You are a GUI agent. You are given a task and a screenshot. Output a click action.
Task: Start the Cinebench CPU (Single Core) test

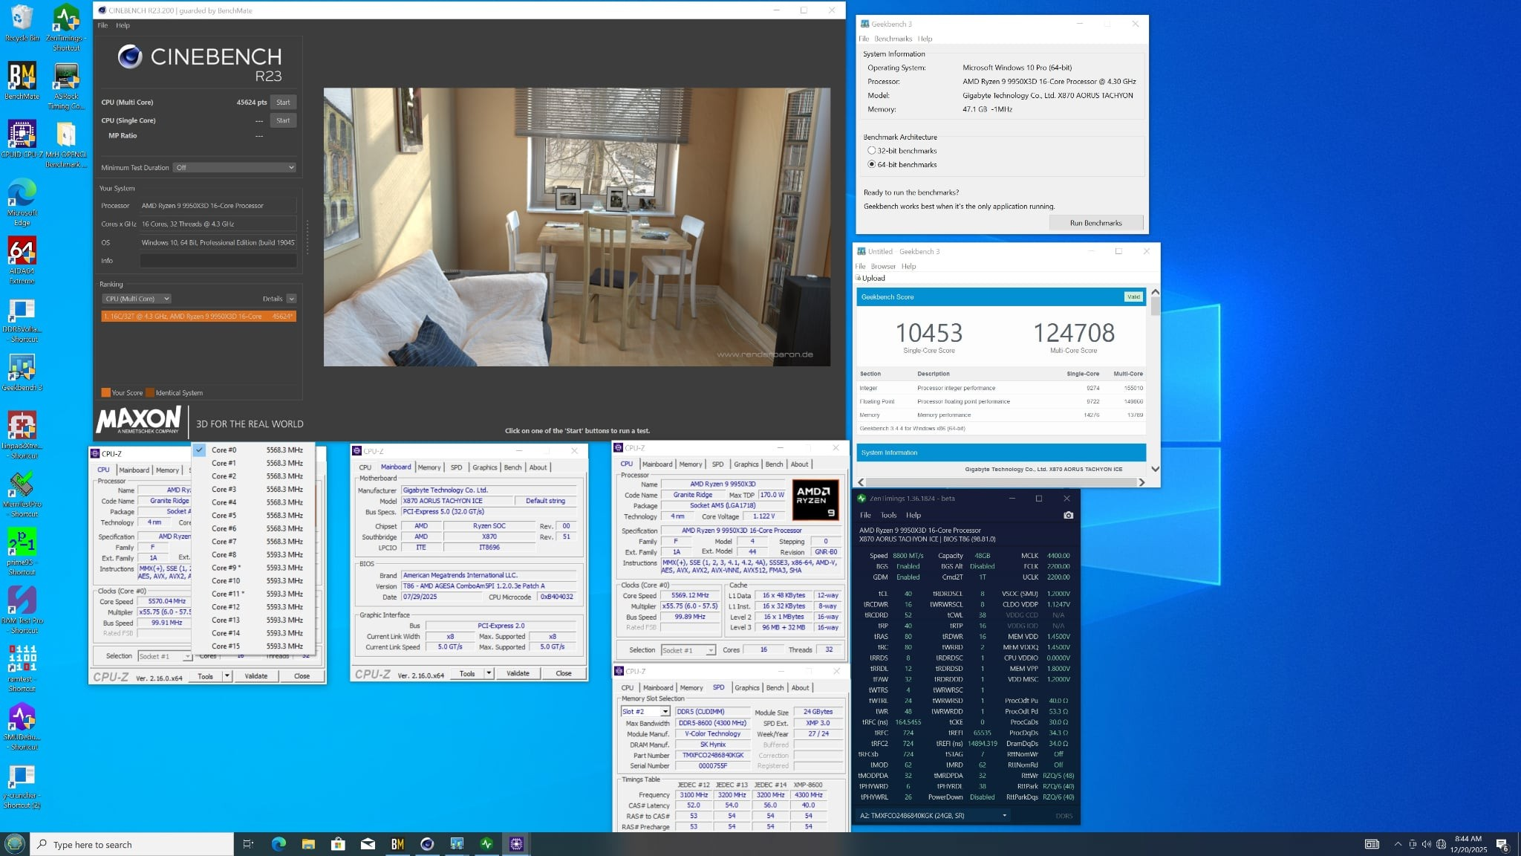283,120
